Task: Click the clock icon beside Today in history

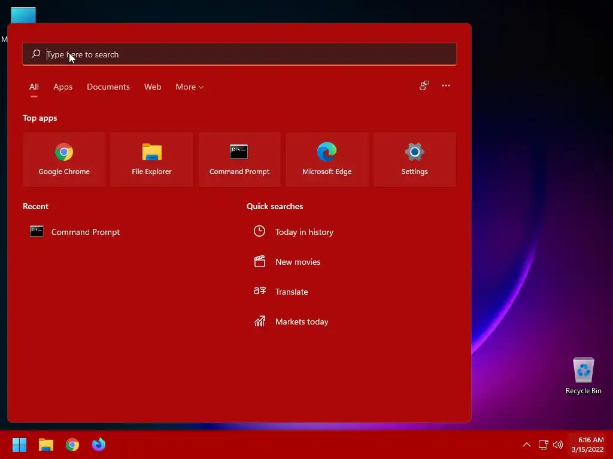Action: point(260,231)
